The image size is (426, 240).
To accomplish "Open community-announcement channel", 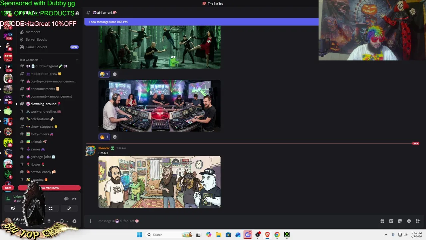I will click(49, 96).
